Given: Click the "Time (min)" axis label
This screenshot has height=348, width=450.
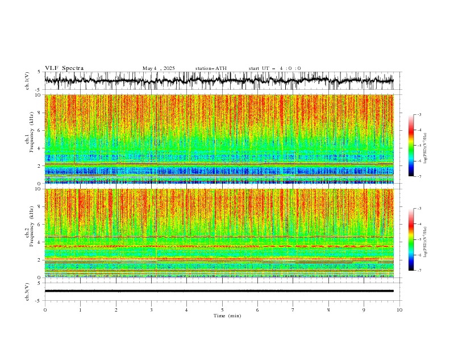Looking at the screenshot, I should pyautogui.click(x=227, y=316).
